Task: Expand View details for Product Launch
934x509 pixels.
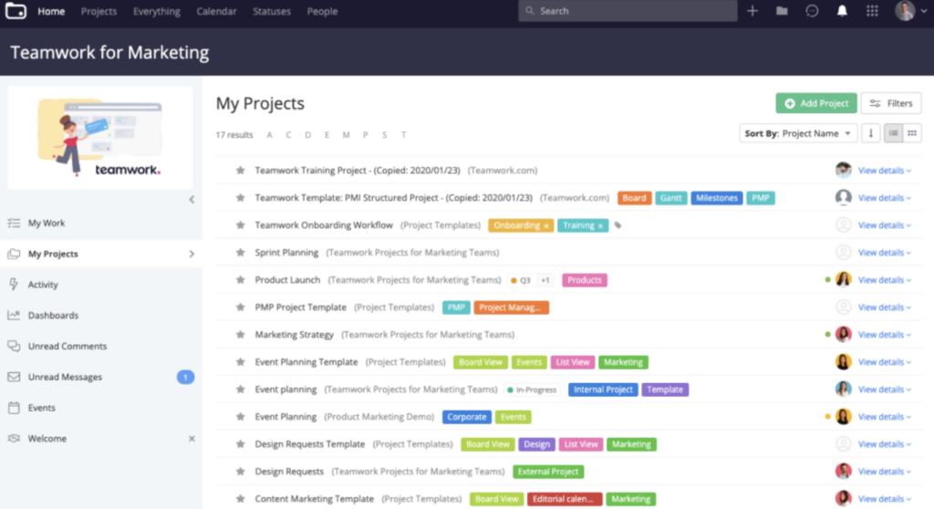Action: click(x=885, y=280)
